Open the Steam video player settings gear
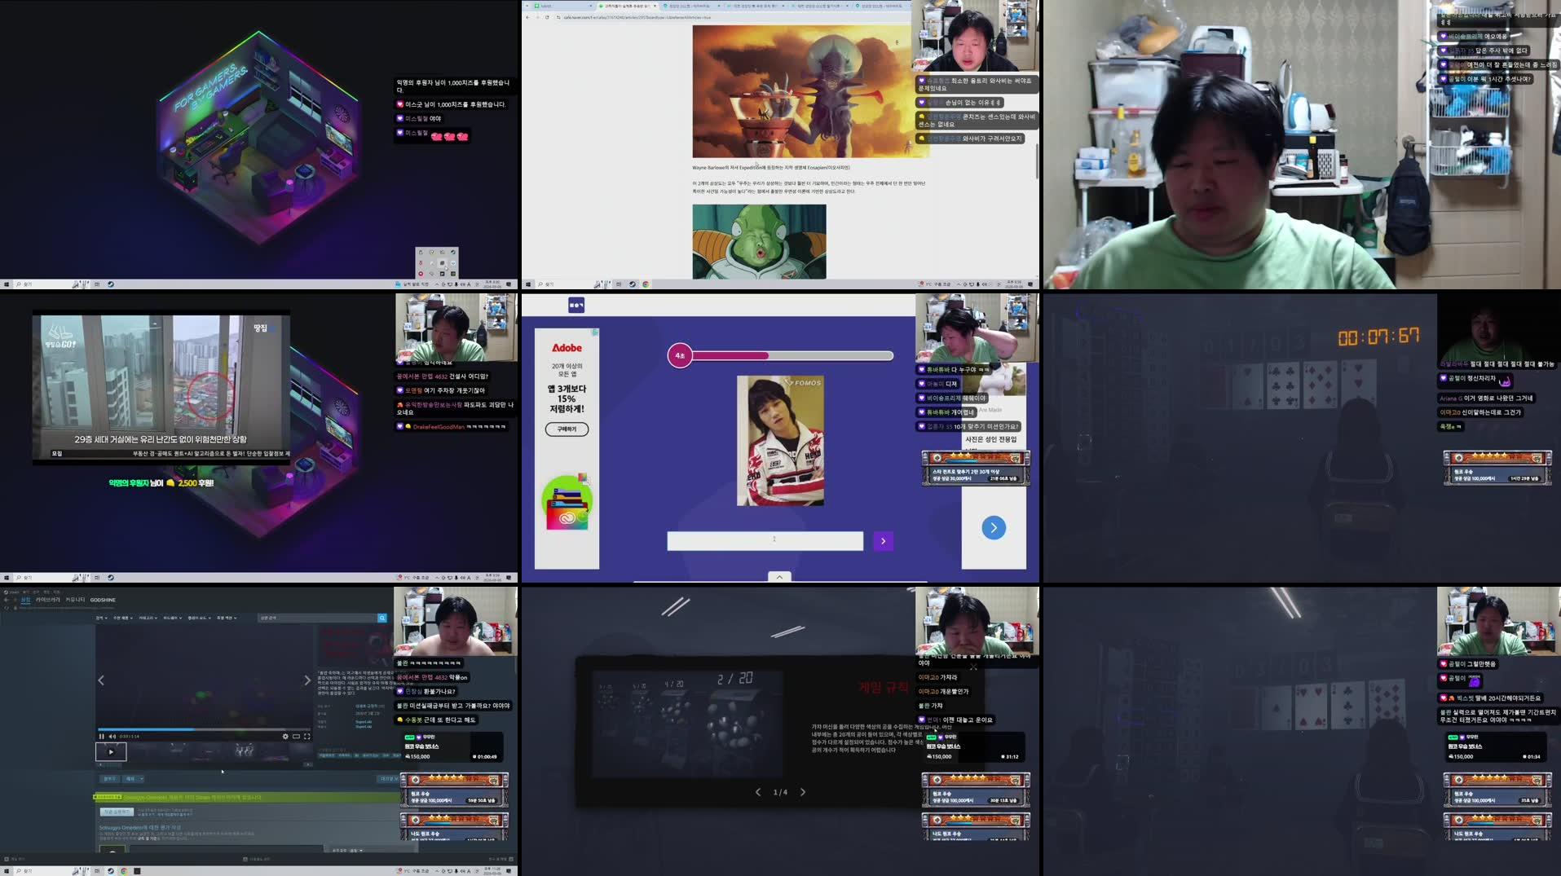 [x=285, y=737]
